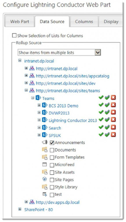Screen dimensions: 126x222
Task: Click the red X icon for Teams
Action: click(113, 97)
